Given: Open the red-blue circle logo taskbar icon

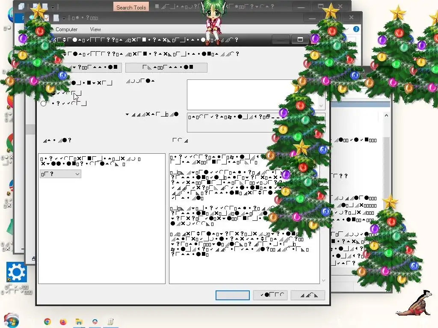Looking at the screenshot, I should [95, 322].
